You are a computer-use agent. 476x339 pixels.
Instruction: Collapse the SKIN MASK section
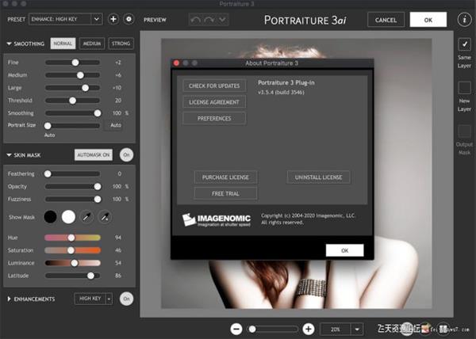point(9,155)
